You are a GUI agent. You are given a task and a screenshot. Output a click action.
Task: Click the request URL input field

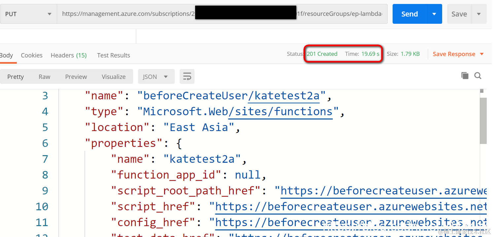[x=222, y=14]
